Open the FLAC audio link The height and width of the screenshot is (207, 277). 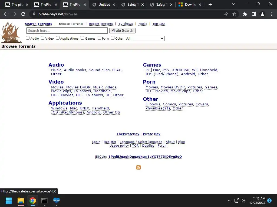117,70
